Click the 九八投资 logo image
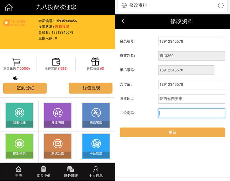 (14, 23)
